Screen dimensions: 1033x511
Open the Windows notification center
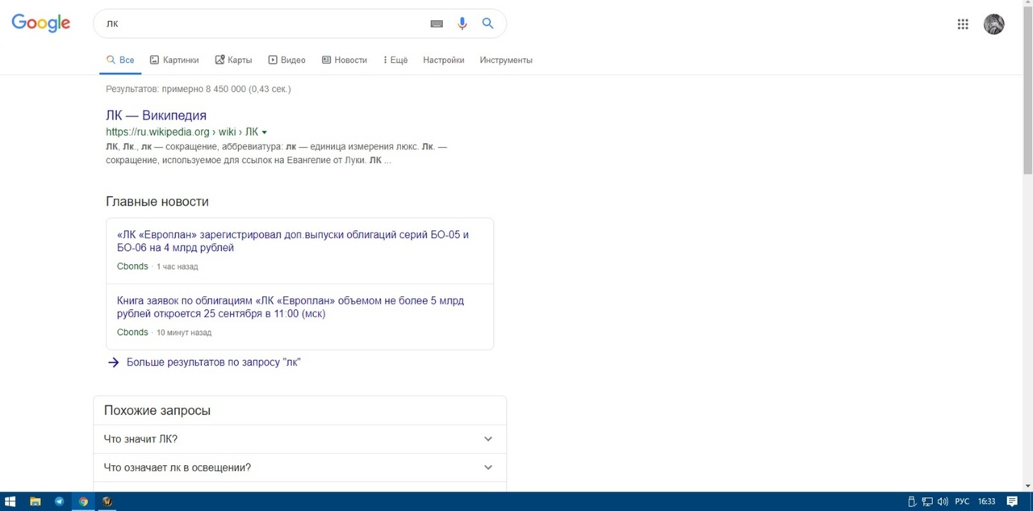pyautogui.click(x=1012, y=501)
